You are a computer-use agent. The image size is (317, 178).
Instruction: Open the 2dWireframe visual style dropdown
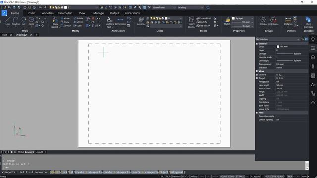pyautogui.click(x=164, y=8)
